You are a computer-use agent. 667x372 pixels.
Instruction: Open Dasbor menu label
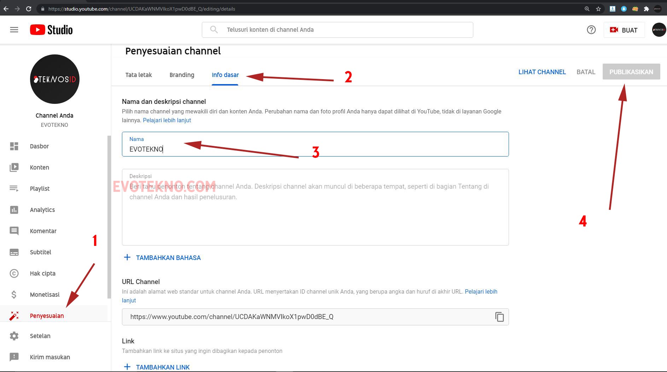point(39,146)
